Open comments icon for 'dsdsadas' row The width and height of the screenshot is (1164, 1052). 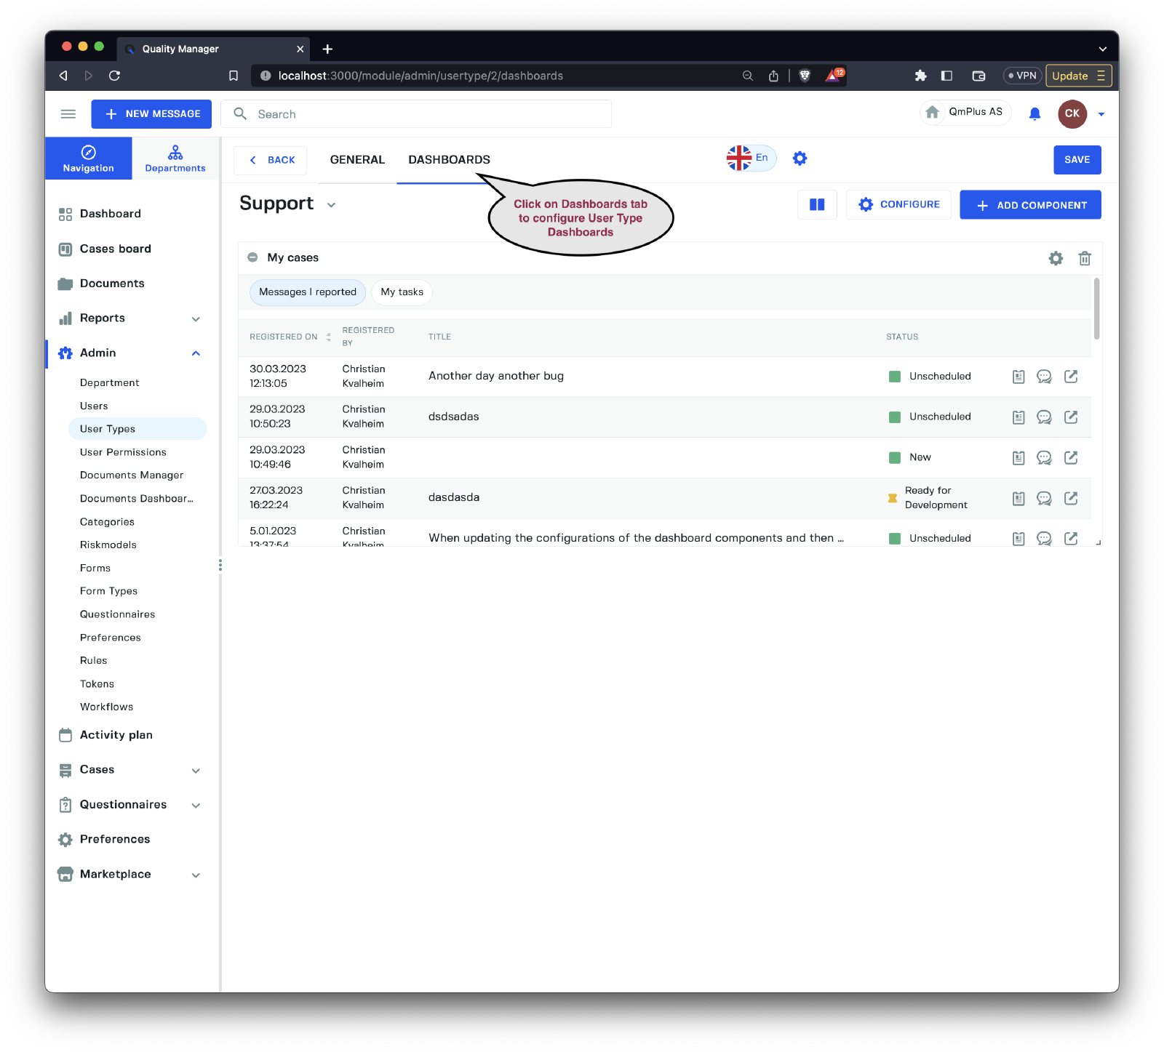pos(1044,417)
